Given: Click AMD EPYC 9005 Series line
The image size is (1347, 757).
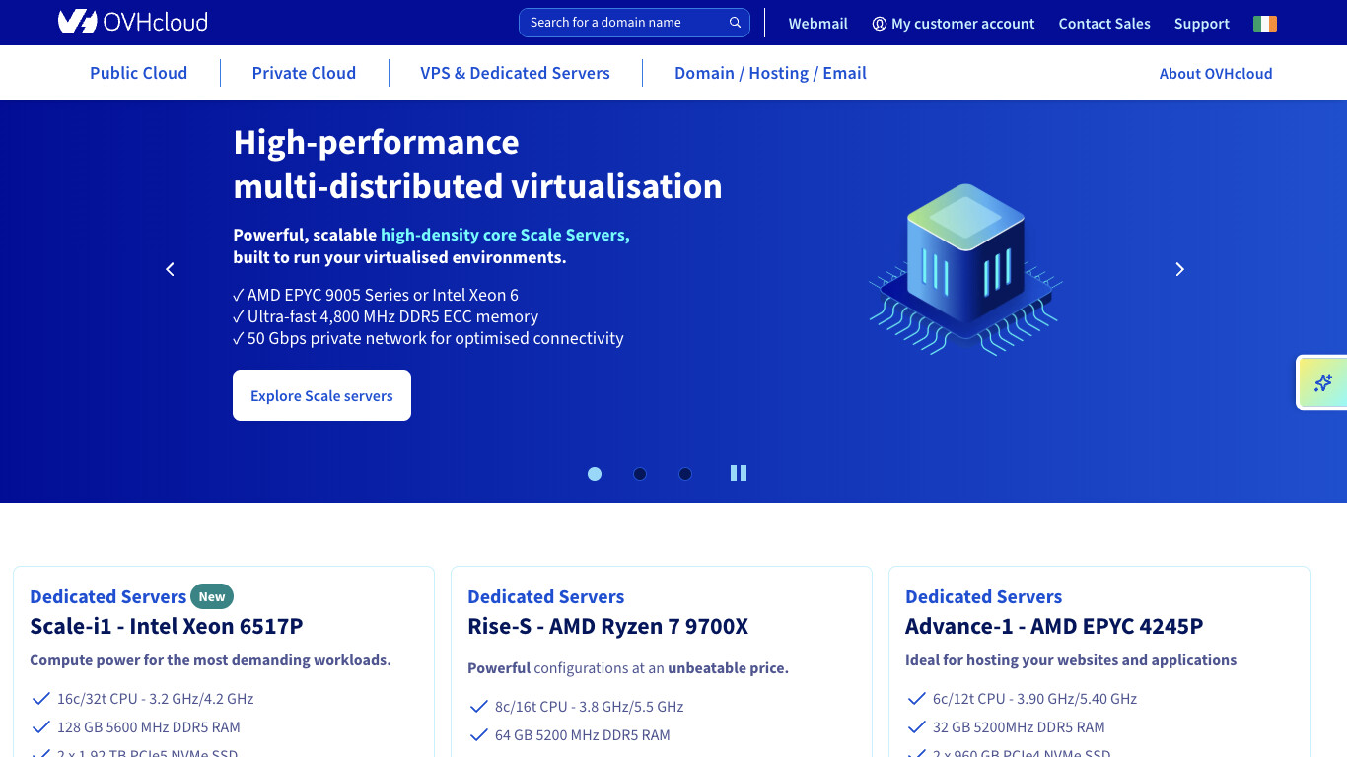Looking at the screenshot, I should point(376,295).
